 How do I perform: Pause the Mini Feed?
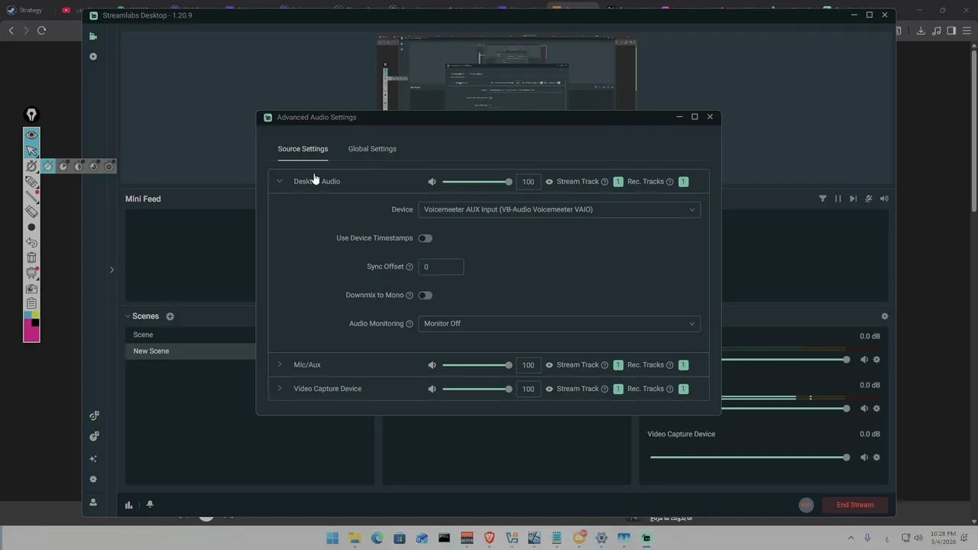tap(838, 199)
